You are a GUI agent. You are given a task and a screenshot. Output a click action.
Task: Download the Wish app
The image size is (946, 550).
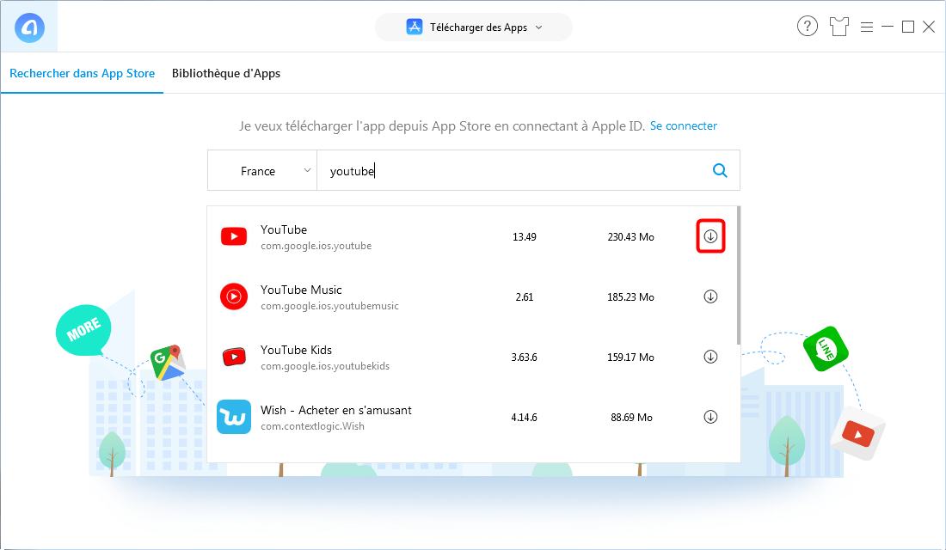[x=710, y=418]
